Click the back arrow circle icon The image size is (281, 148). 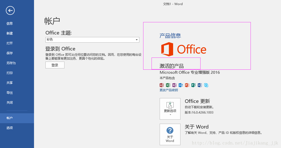[10, 10]
